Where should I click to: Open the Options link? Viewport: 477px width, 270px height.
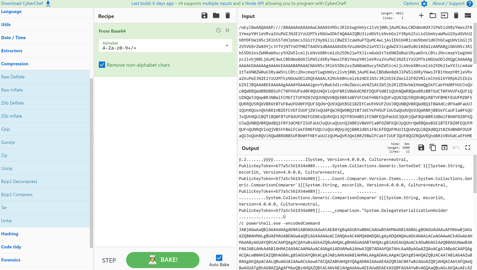point(411,3)
